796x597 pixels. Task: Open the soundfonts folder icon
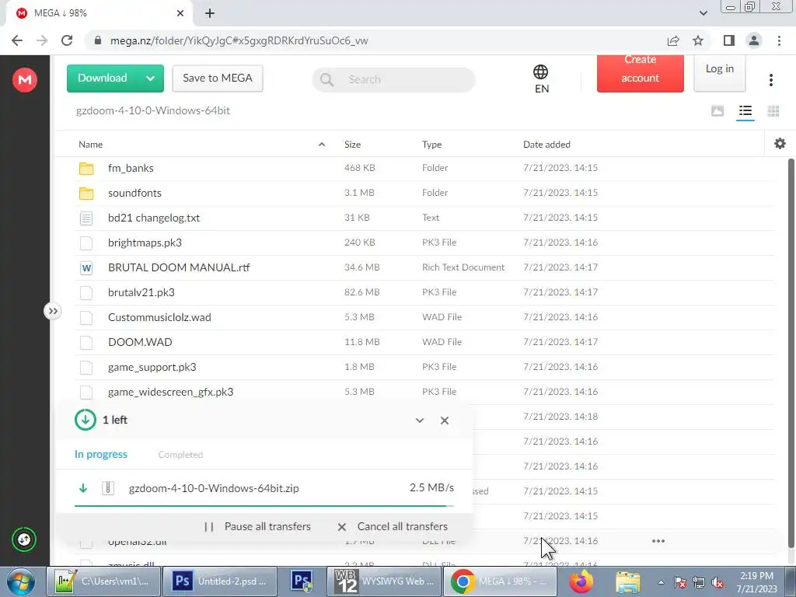click(86, 193)
